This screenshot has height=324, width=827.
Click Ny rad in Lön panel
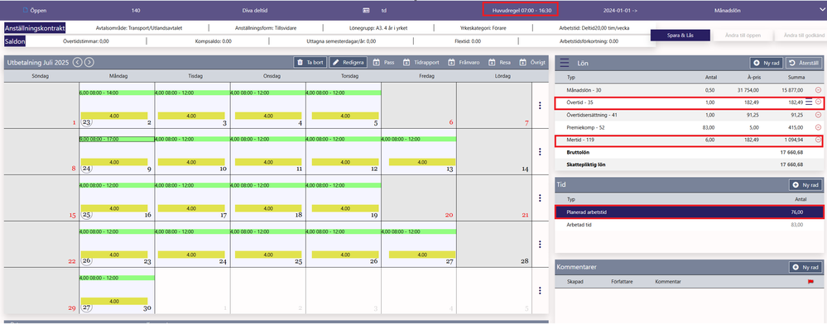[766, 63]
